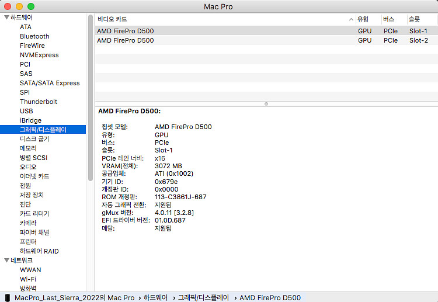Screen dimensions: 438x302
Task: Select 카메라 in the sidebar
Action: [28, 223]
